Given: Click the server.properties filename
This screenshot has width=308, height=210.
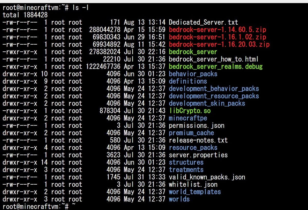Looking at the screenshot, I should click(198, 155).
